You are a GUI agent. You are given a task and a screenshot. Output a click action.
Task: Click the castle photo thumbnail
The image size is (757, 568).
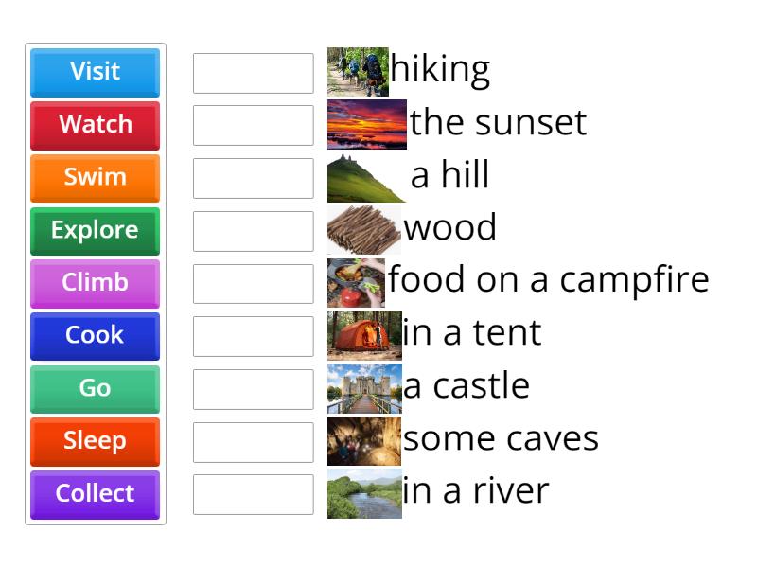click(364, 386)
